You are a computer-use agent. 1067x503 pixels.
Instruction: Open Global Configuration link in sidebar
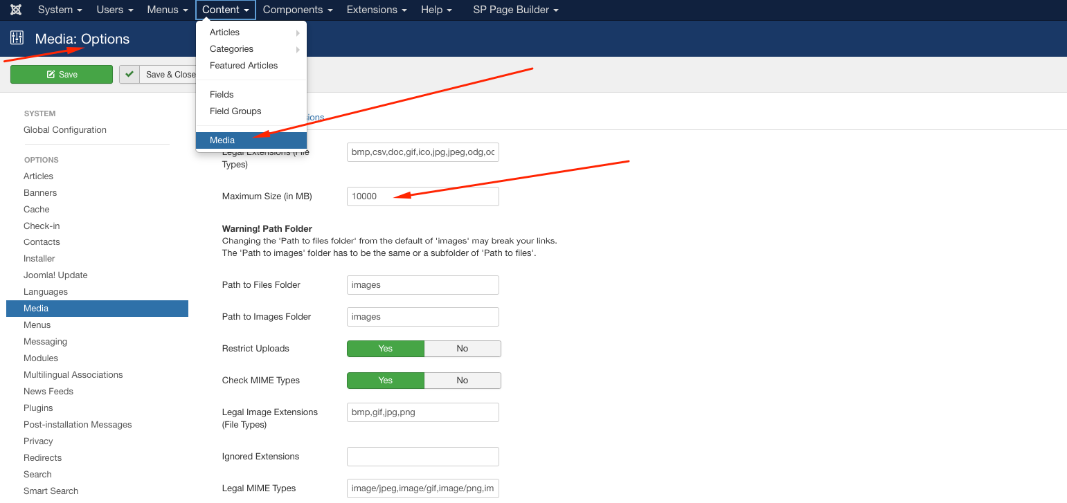pyautogui.click(x=65, y=130)
